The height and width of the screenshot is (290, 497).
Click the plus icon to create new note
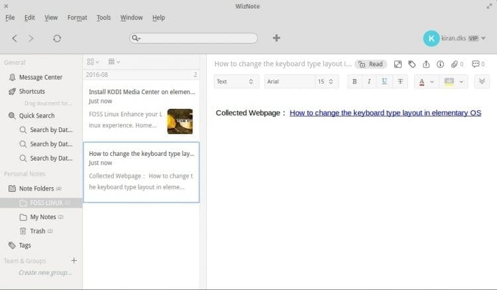(x=276, y=38)
